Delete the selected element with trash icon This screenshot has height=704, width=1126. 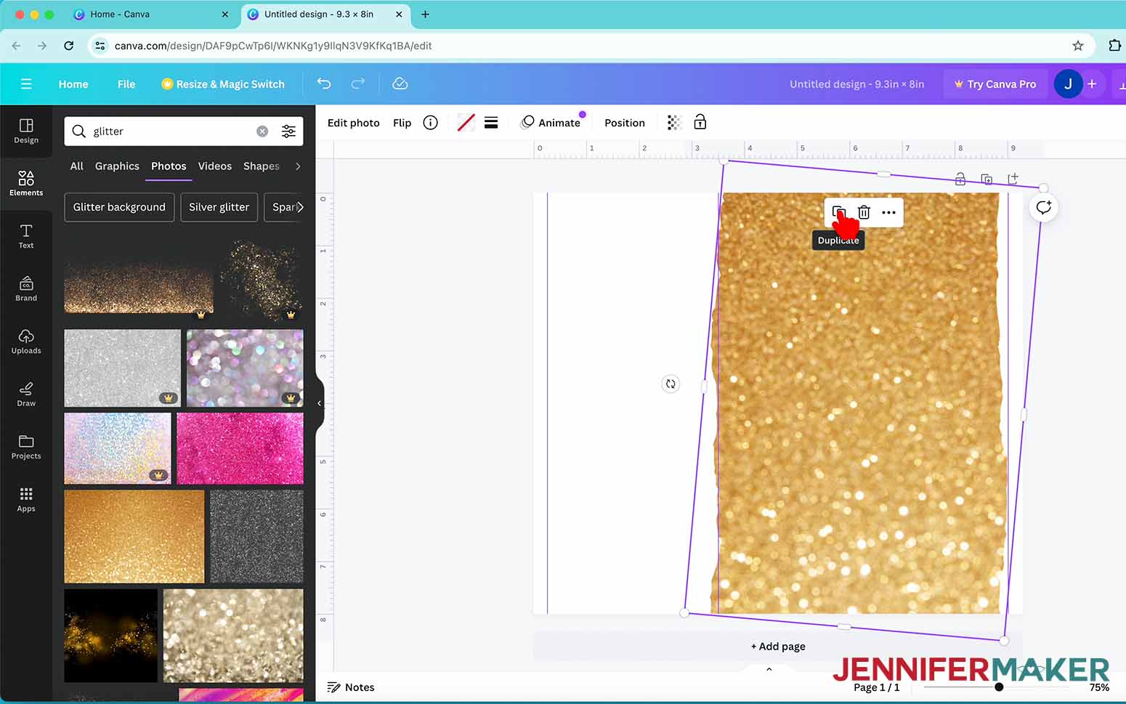point(864,212)
